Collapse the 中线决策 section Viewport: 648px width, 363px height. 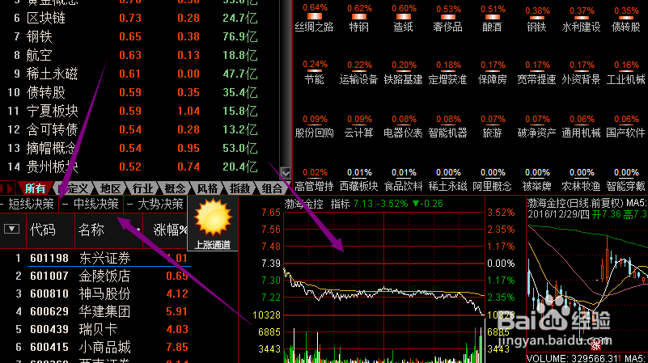(66, 204)
